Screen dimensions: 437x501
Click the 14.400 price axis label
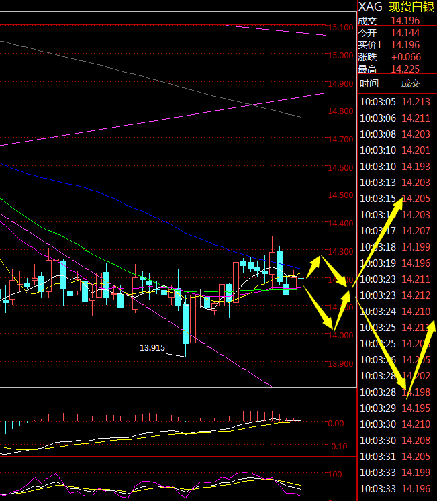(x=340, y=224)
